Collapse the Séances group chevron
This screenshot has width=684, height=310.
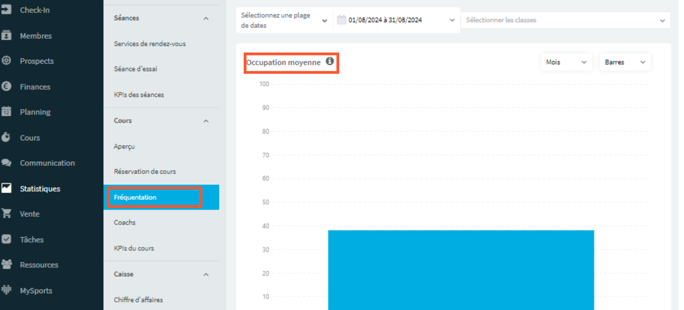(x=206, y=18)
